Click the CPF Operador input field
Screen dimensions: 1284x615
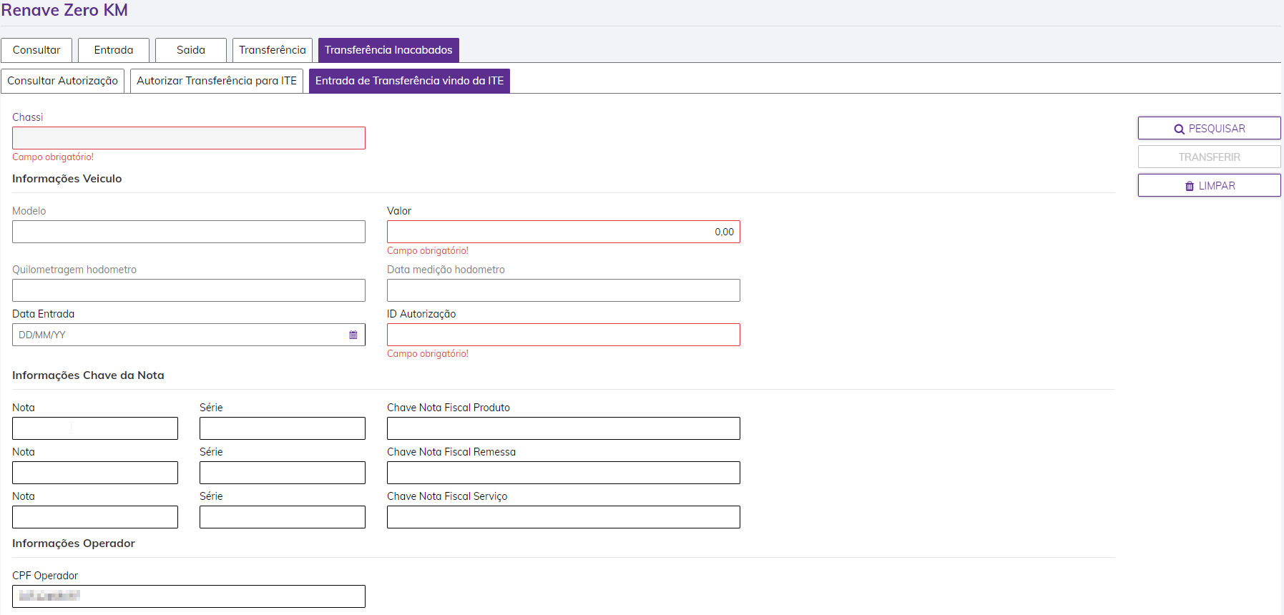click(x=189, y=596)
